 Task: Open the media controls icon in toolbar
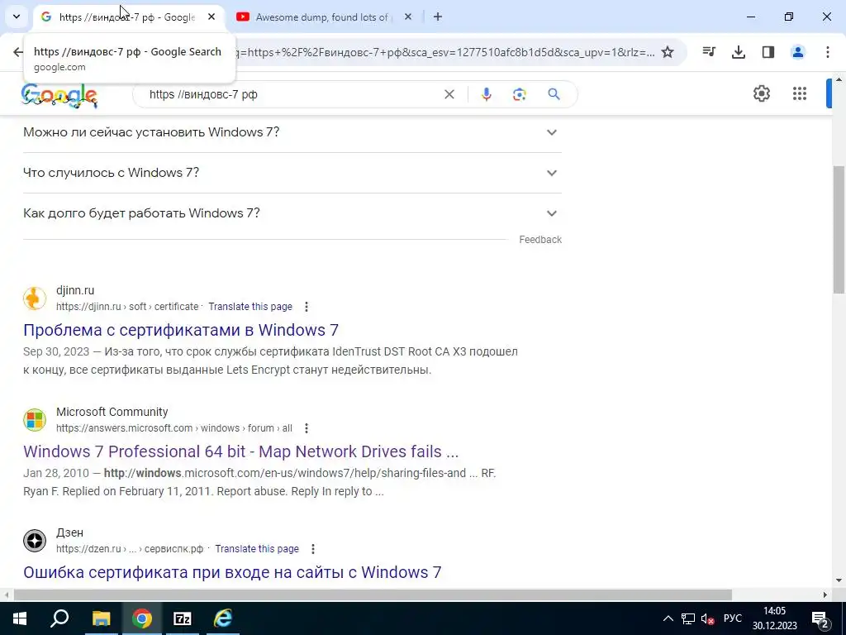coord(709,52)
